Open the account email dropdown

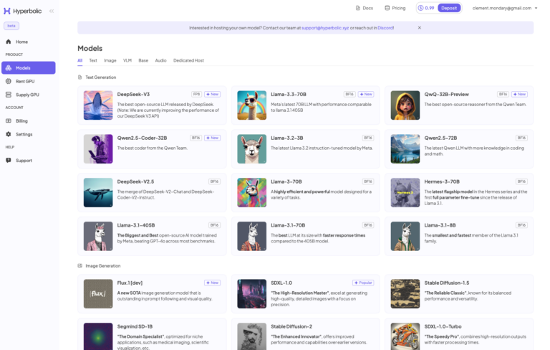pyautogui.click(x=505, y=8)
